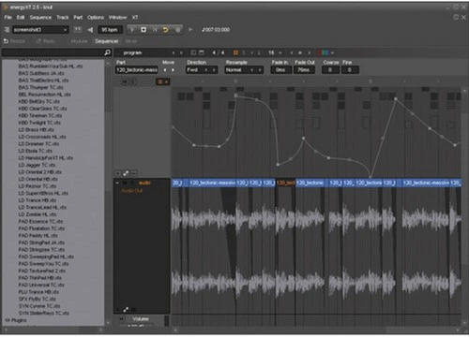
Task: Open the Track menu
Action: 63,17
